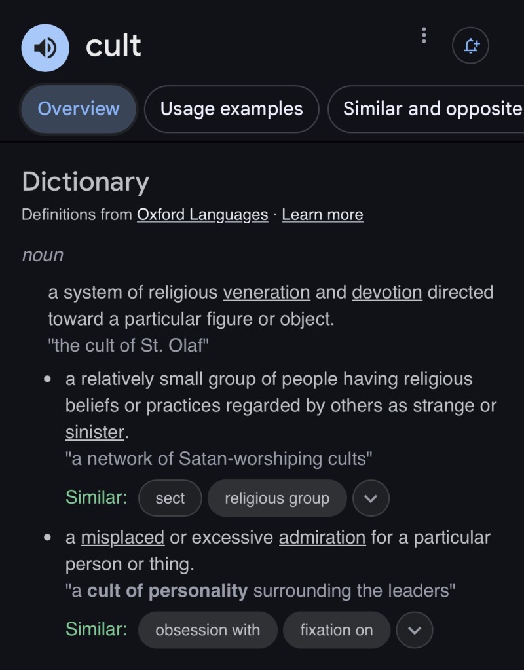Switch to the Usage examples tab
The height and width of the screenshot is (670, 524).
[x=231, y=109]
